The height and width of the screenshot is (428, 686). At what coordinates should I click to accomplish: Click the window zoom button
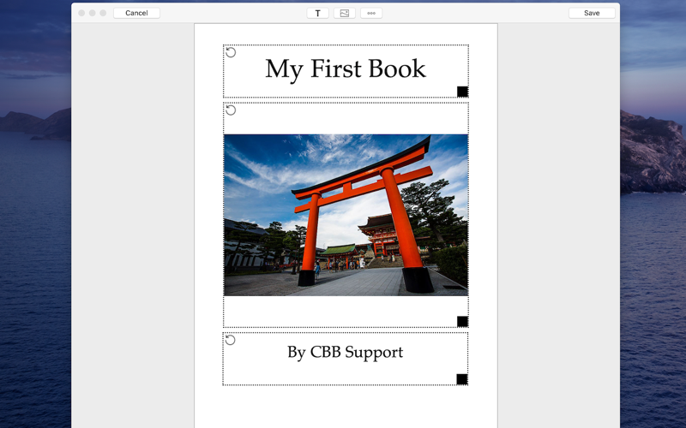click(103, 13)
